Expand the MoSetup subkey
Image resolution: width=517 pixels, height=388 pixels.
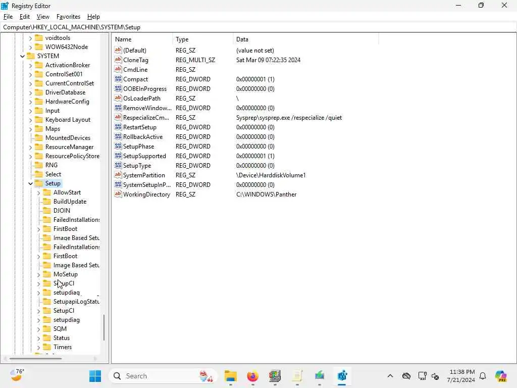coord(39,274)
